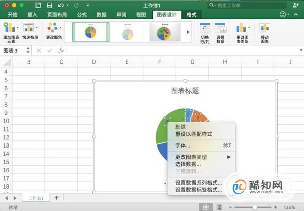Collapse the ribbon with the chevron

click(296, 14)
